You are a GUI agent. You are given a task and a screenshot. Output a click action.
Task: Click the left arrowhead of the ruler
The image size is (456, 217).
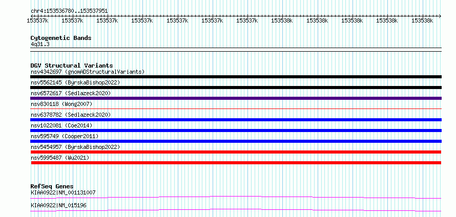pyautogui.click(x=31, y=16)
